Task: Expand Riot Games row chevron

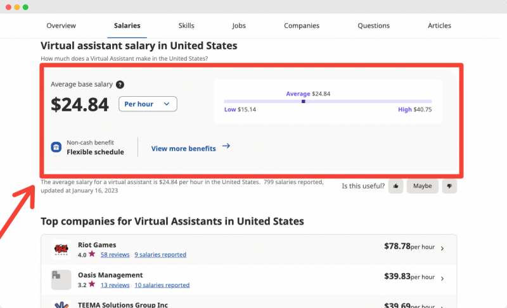Action: tap(442, 249)
